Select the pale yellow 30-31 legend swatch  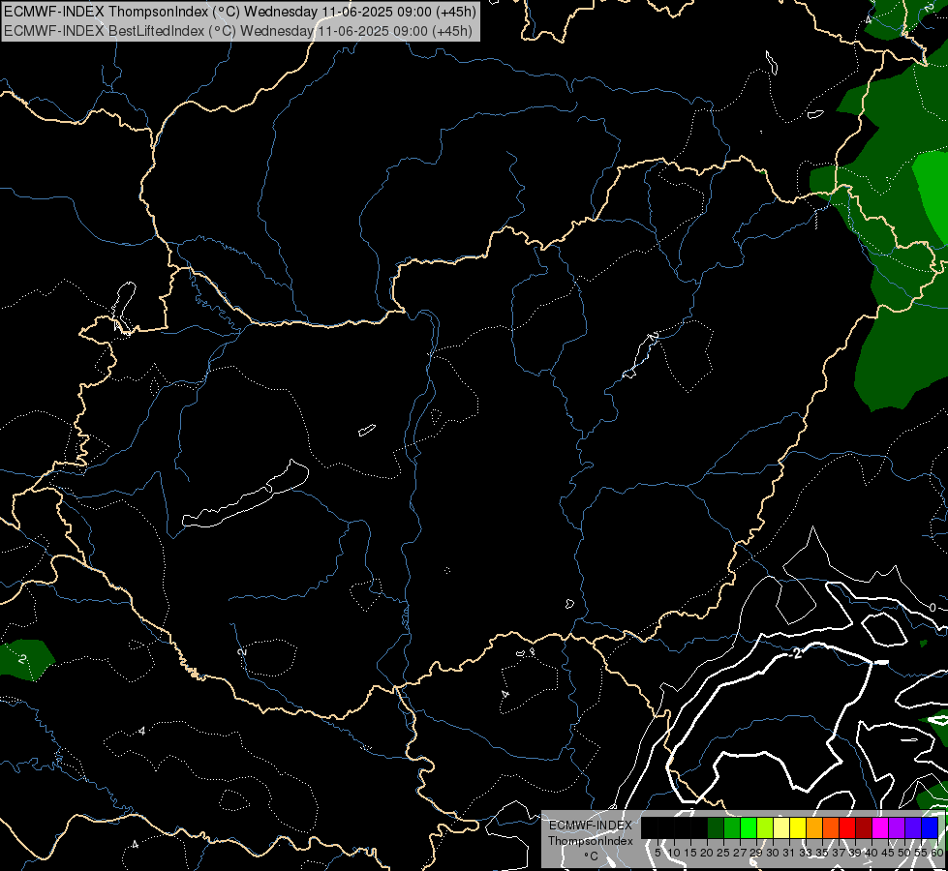click(781, 827)
